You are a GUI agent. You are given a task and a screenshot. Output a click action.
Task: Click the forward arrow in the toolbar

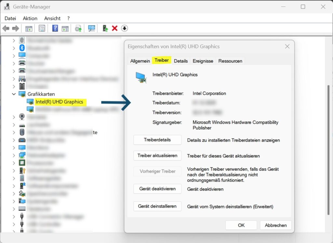16,28
